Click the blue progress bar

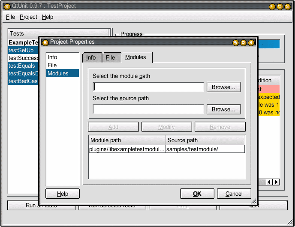(x=269, y=44)
